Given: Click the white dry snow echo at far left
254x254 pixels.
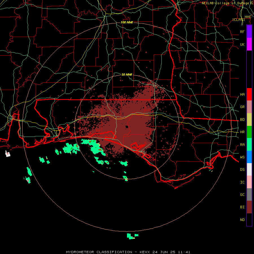Looking at the screenshot, I should point(8,154).
